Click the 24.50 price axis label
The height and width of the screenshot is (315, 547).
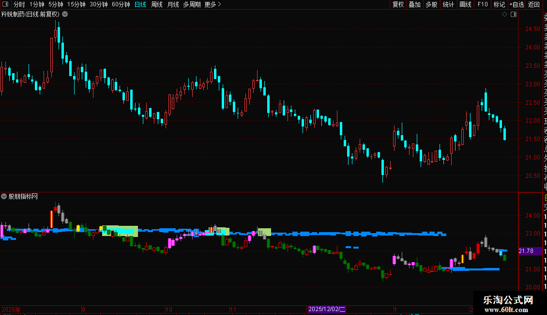coord(532,29)
